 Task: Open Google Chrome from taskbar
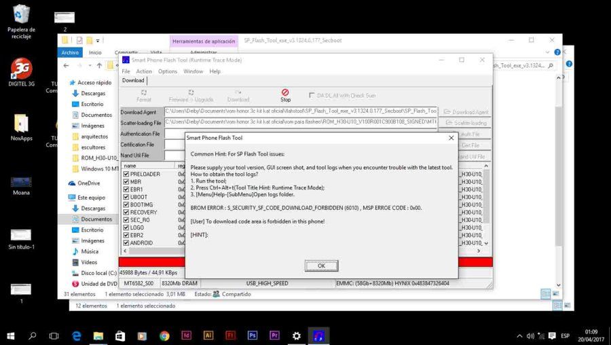(164, 335)
